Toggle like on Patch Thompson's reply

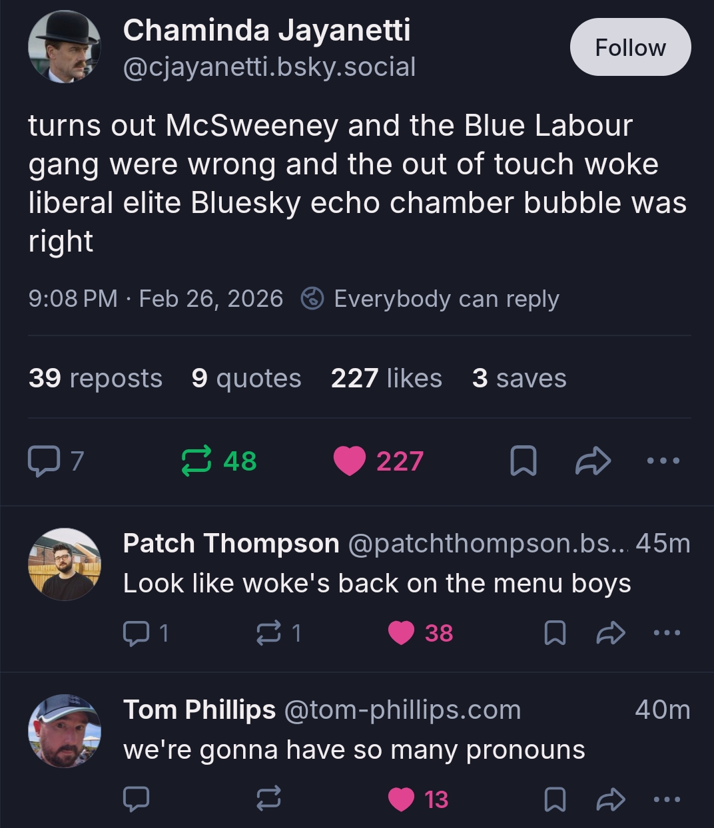(x=401, y=633)
